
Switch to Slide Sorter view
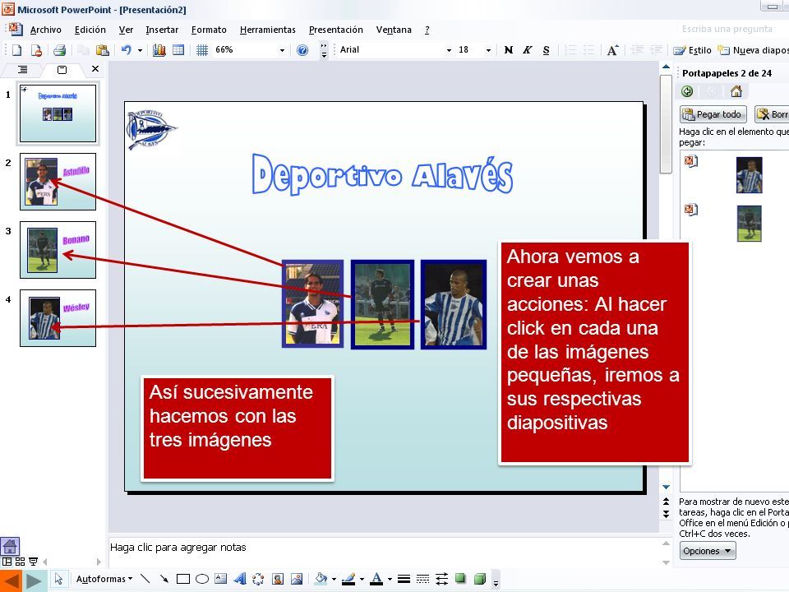pyautogui.click(x=20, y=562)
